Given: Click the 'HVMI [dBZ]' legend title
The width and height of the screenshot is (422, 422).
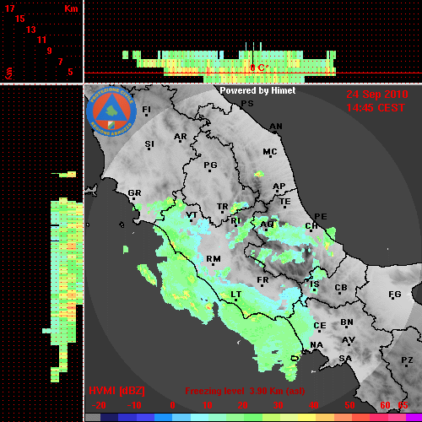Looking at the screenshot, I should [116, 391].
